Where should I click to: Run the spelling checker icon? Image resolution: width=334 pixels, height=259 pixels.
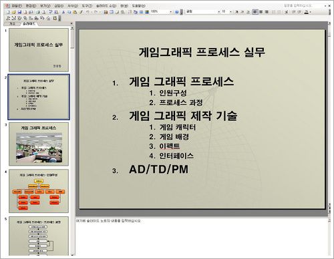click(51, 12)
